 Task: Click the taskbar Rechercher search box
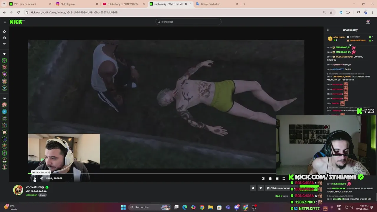(150, 207)
